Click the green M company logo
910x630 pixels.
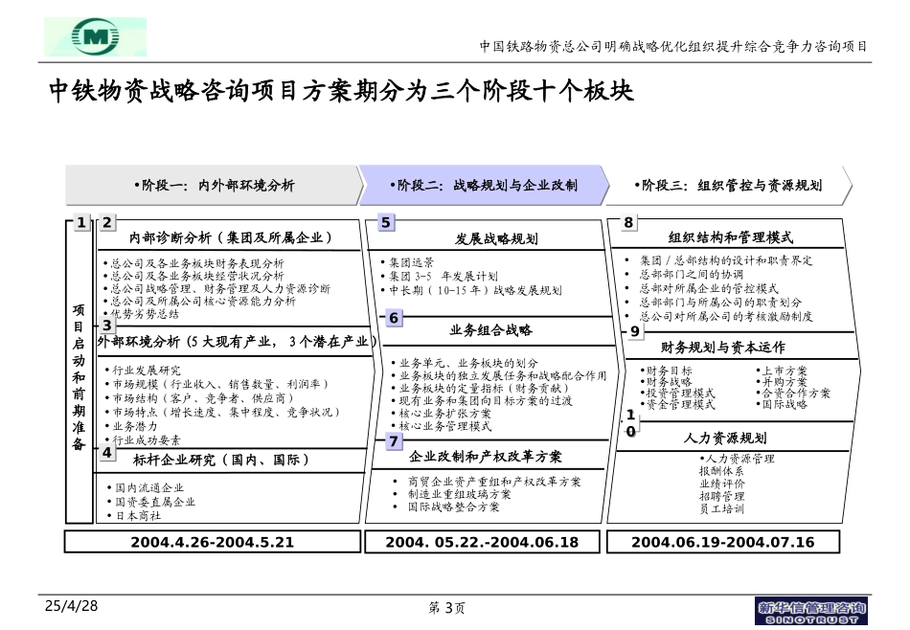(95, 36)
